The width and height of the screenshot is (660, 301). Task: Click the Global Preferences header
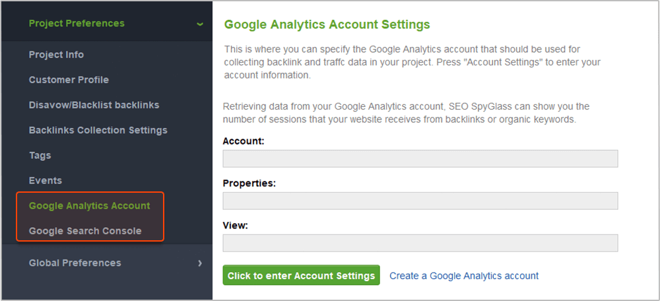tap(75, 263)
